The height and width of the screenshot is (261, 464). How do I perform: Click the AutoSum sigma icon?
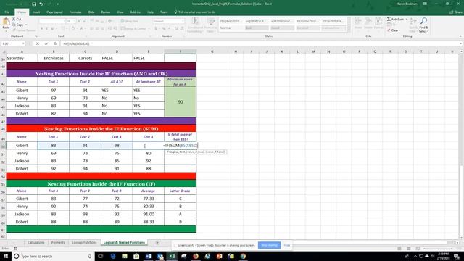coord(389,20)
